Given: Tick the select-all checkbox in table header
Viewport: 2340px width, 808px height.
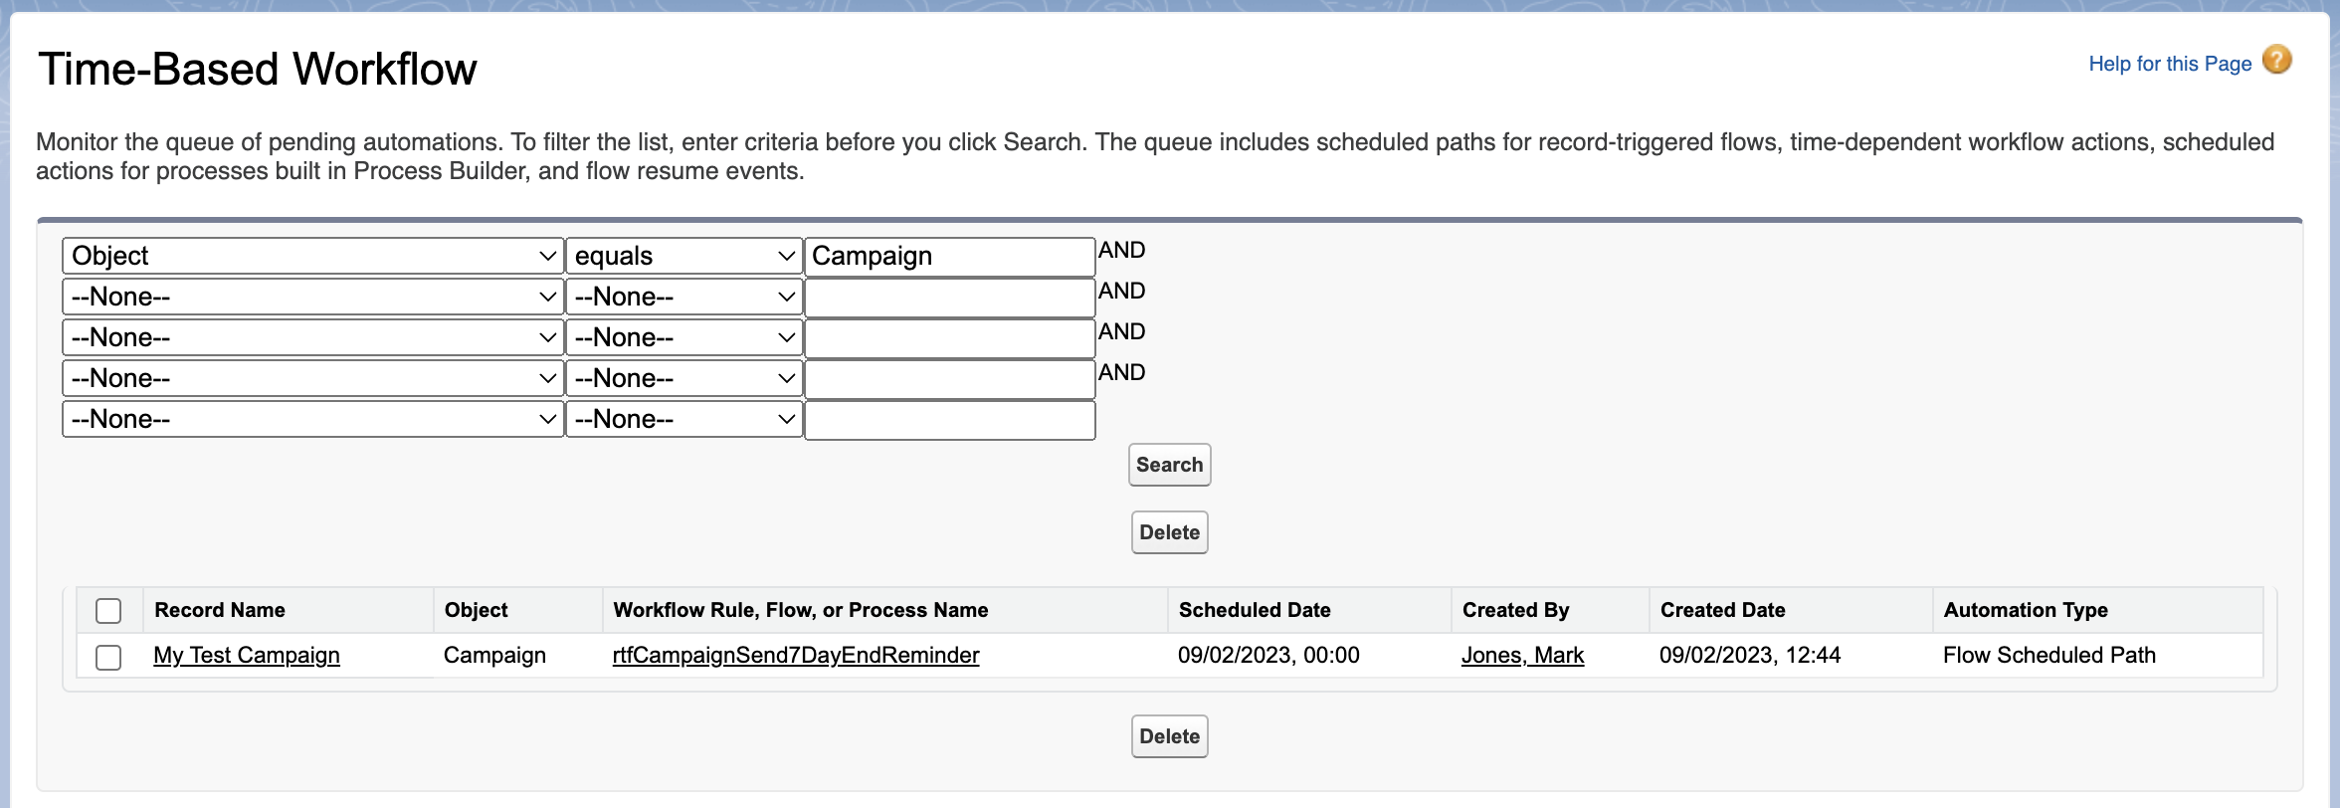Looking at the screenshot, I should click(108, 611).
